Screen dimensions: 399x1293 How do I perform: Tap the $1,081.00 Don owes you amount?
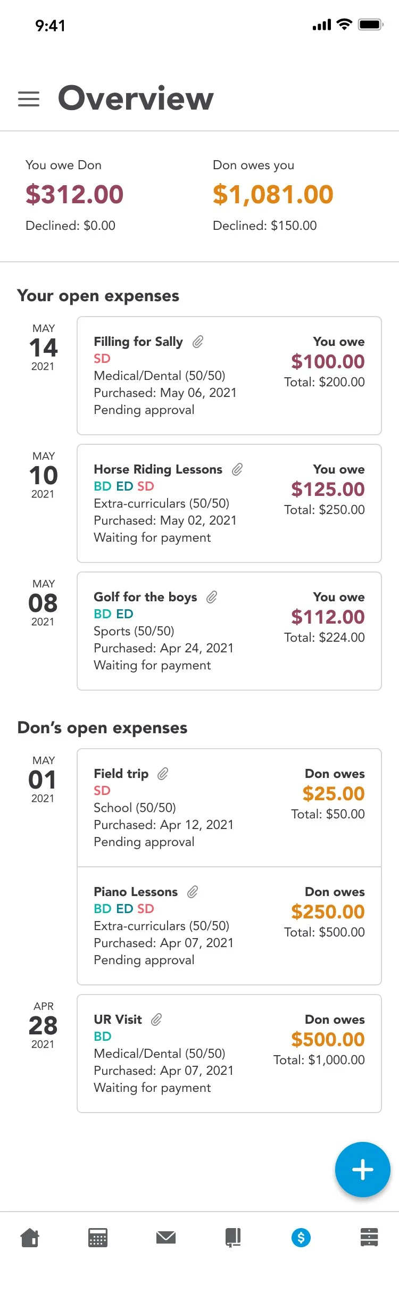click(x=273, y=194)
